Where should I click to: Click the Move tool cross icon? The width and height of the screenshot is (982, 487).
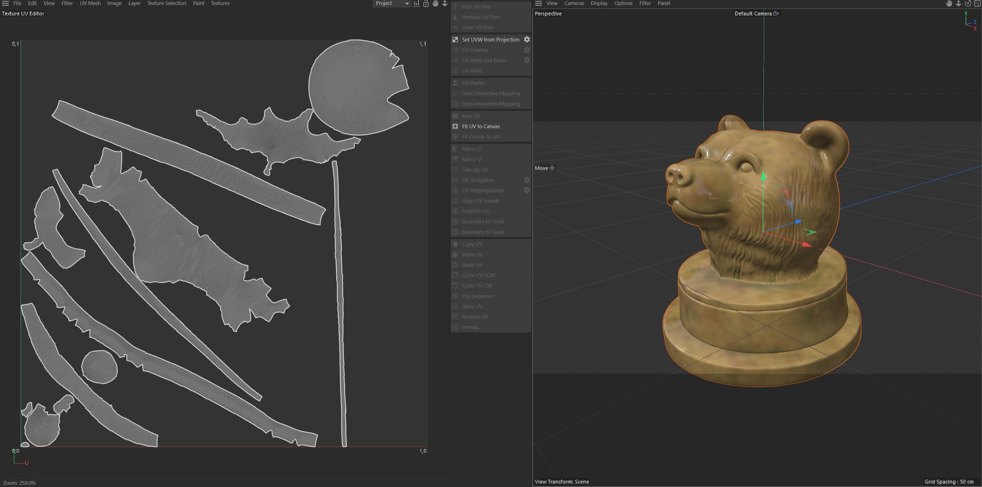(x=552, y=168)
